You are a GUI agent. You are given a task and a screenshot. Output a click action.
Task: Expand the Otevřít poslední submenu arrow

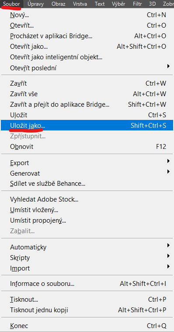click(168, 66)
